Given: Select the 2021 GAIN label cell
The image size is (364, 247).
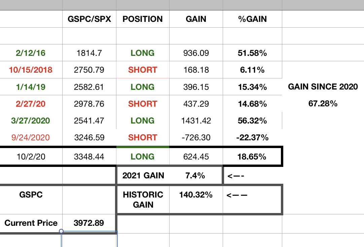Looking at the screenshot, I should pos(143,175).
